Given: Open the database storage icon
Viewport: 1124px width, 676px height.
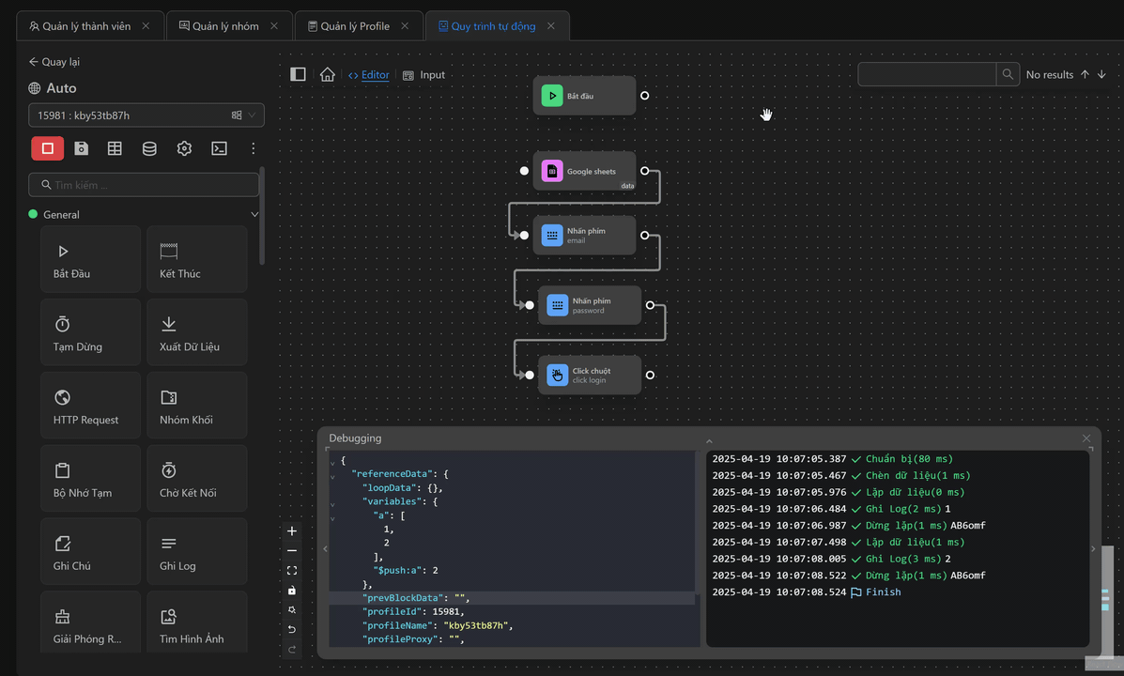Looking at the screenshot, I should (x=149, y=148).
